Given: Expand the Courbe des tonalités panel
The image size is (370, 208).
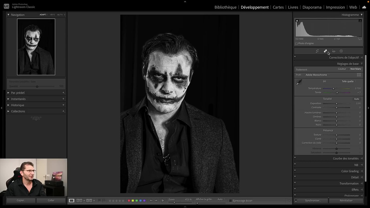Looking at the screenshot, I should (x=362, y=158).
